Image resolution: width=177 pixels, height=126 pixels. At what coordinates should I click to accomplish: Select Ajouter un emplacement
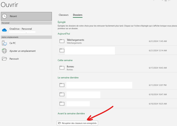[26, 51]
